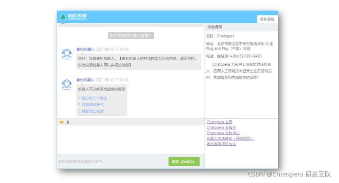The height and width of the screenshot is (183, 339).
Task: Open the 春松客服项目地址 link
Action: pyautogui.click(x=221, y=144)
